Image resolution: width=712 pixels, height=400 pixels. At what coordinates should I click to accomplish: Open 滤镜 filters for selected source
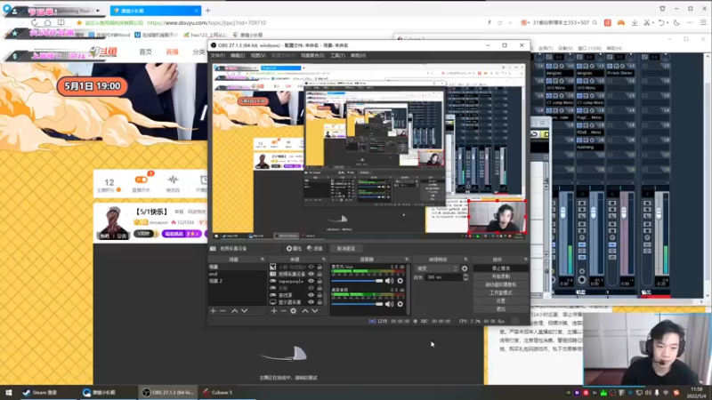(x=315, y=249)
